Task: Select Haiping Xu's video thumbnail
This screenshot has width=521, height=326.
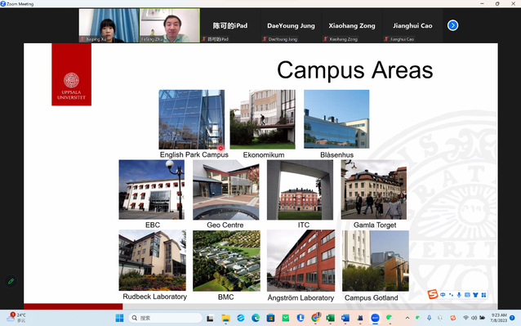Action: tap(109, 25)
